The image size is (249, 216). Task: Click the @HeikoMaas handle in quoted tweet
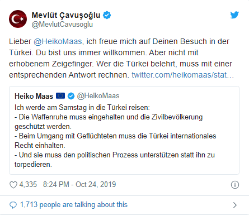98,96
